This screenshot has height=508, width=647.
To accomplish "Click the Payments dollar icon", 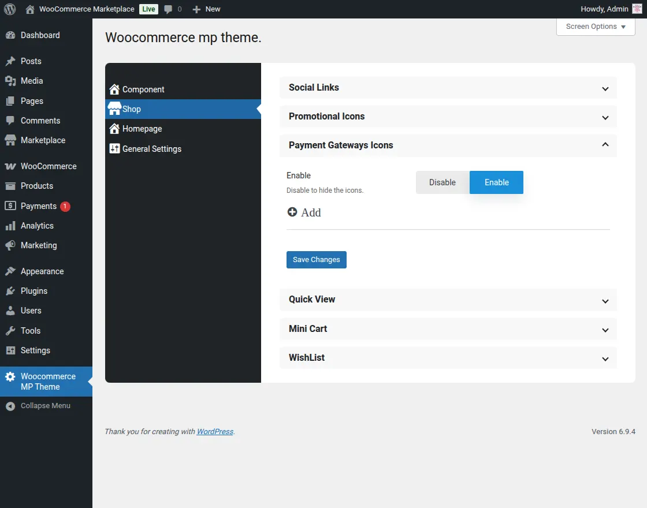I will point(10,206).
